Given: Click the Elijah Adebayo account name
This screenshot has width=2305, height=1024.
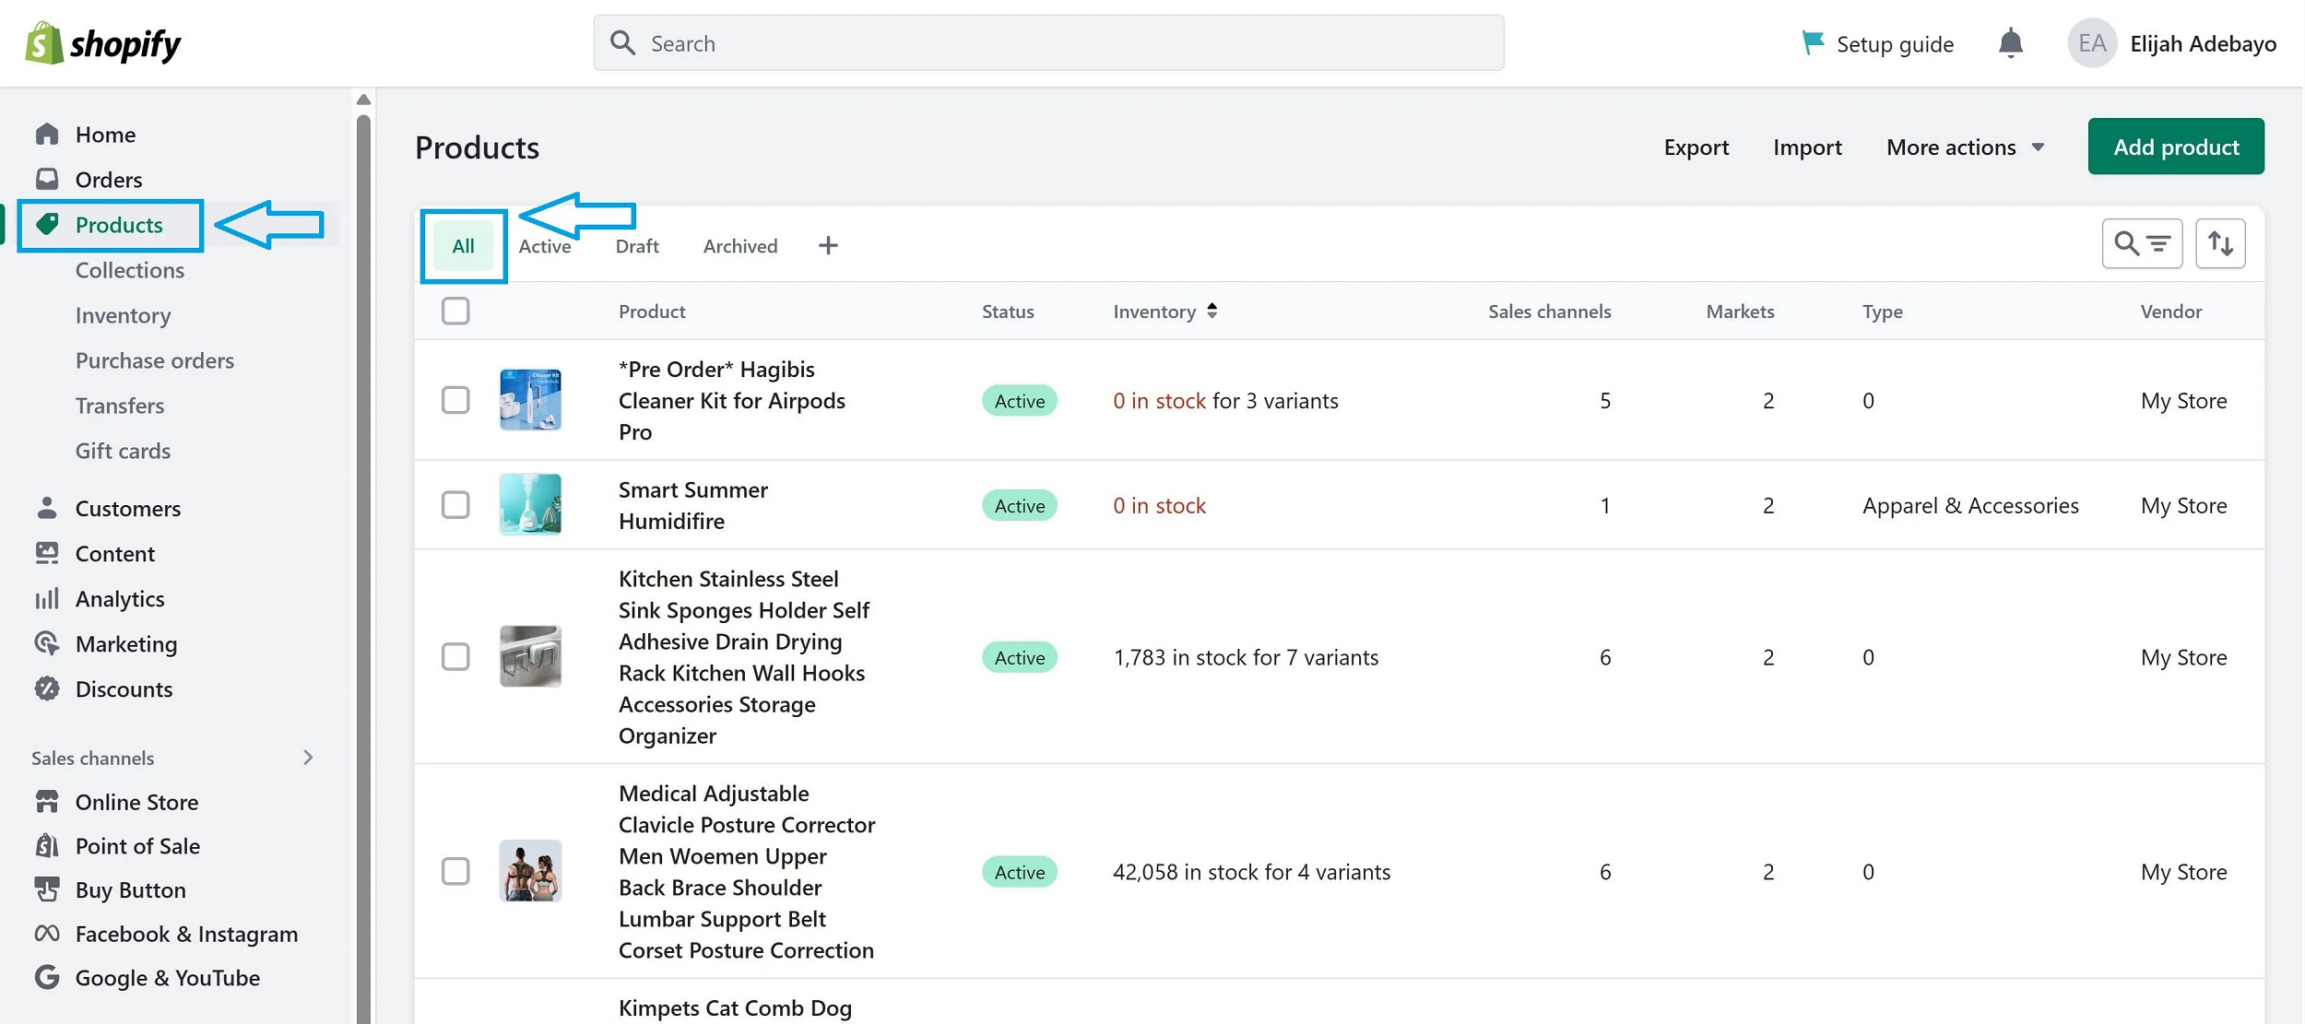Looking at the screenshot, I should click(2203, 43).
